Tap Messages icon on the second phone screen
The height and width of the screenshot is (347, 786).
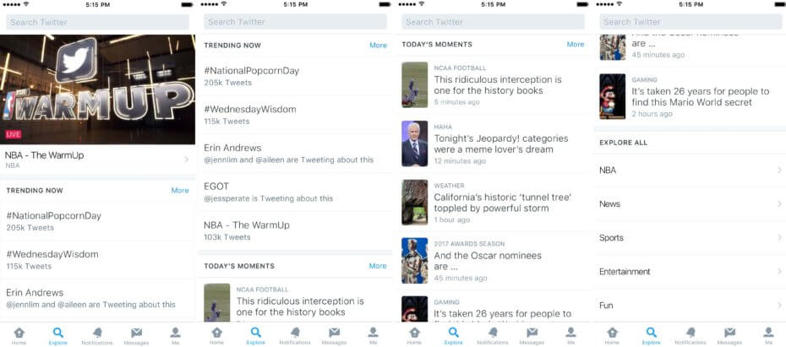pos(334,334)
